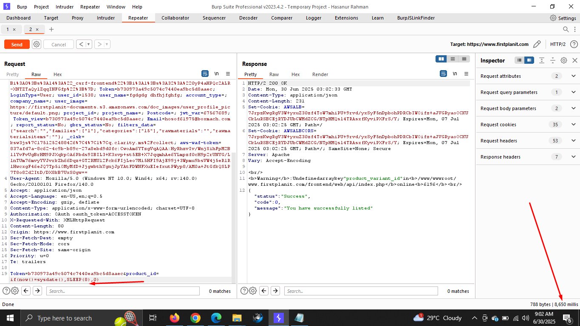Select side-by-side request/response layout

pos(441,59)
